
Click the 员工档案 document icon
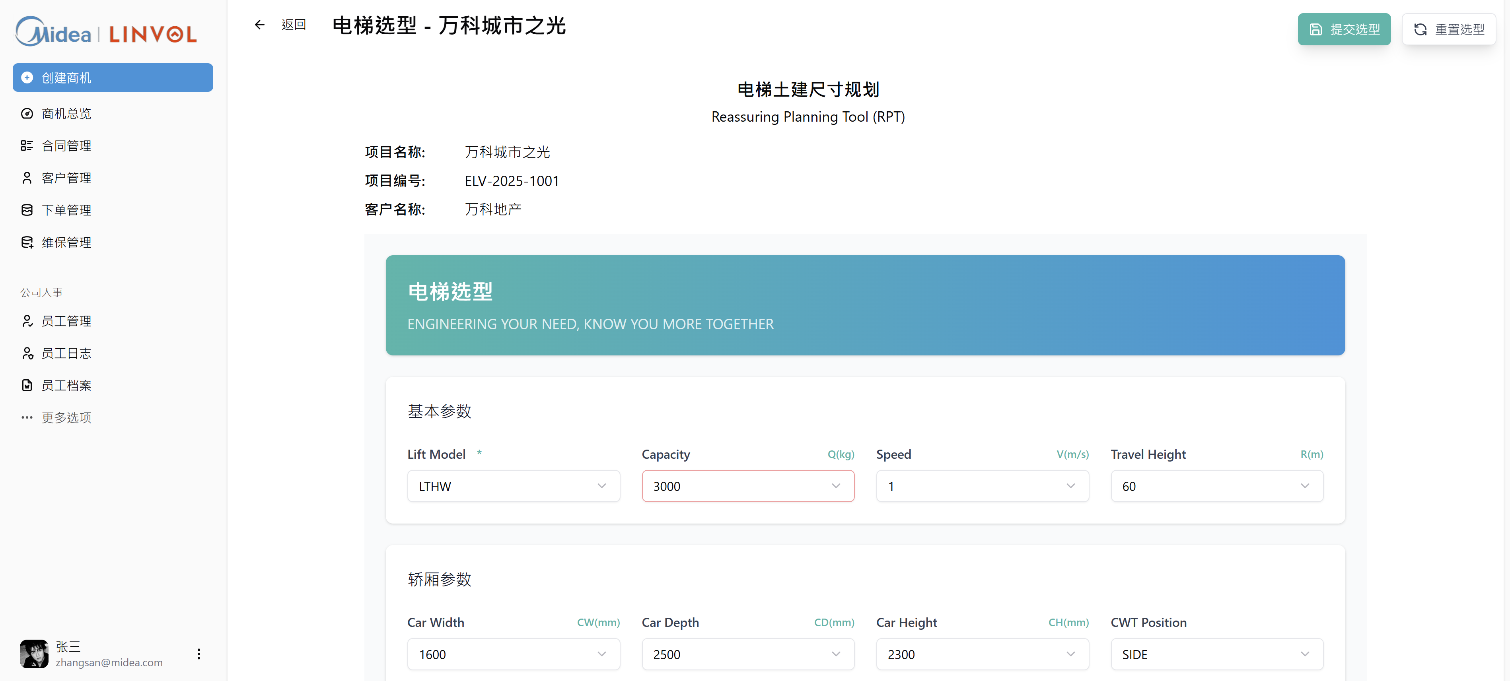tap(27, 386)
